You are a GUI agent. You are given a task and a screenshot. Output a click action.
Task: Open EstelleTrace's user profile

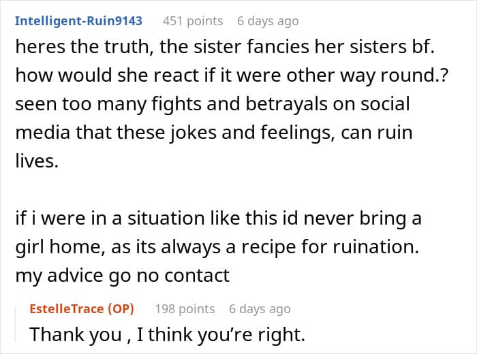[67, 308]
